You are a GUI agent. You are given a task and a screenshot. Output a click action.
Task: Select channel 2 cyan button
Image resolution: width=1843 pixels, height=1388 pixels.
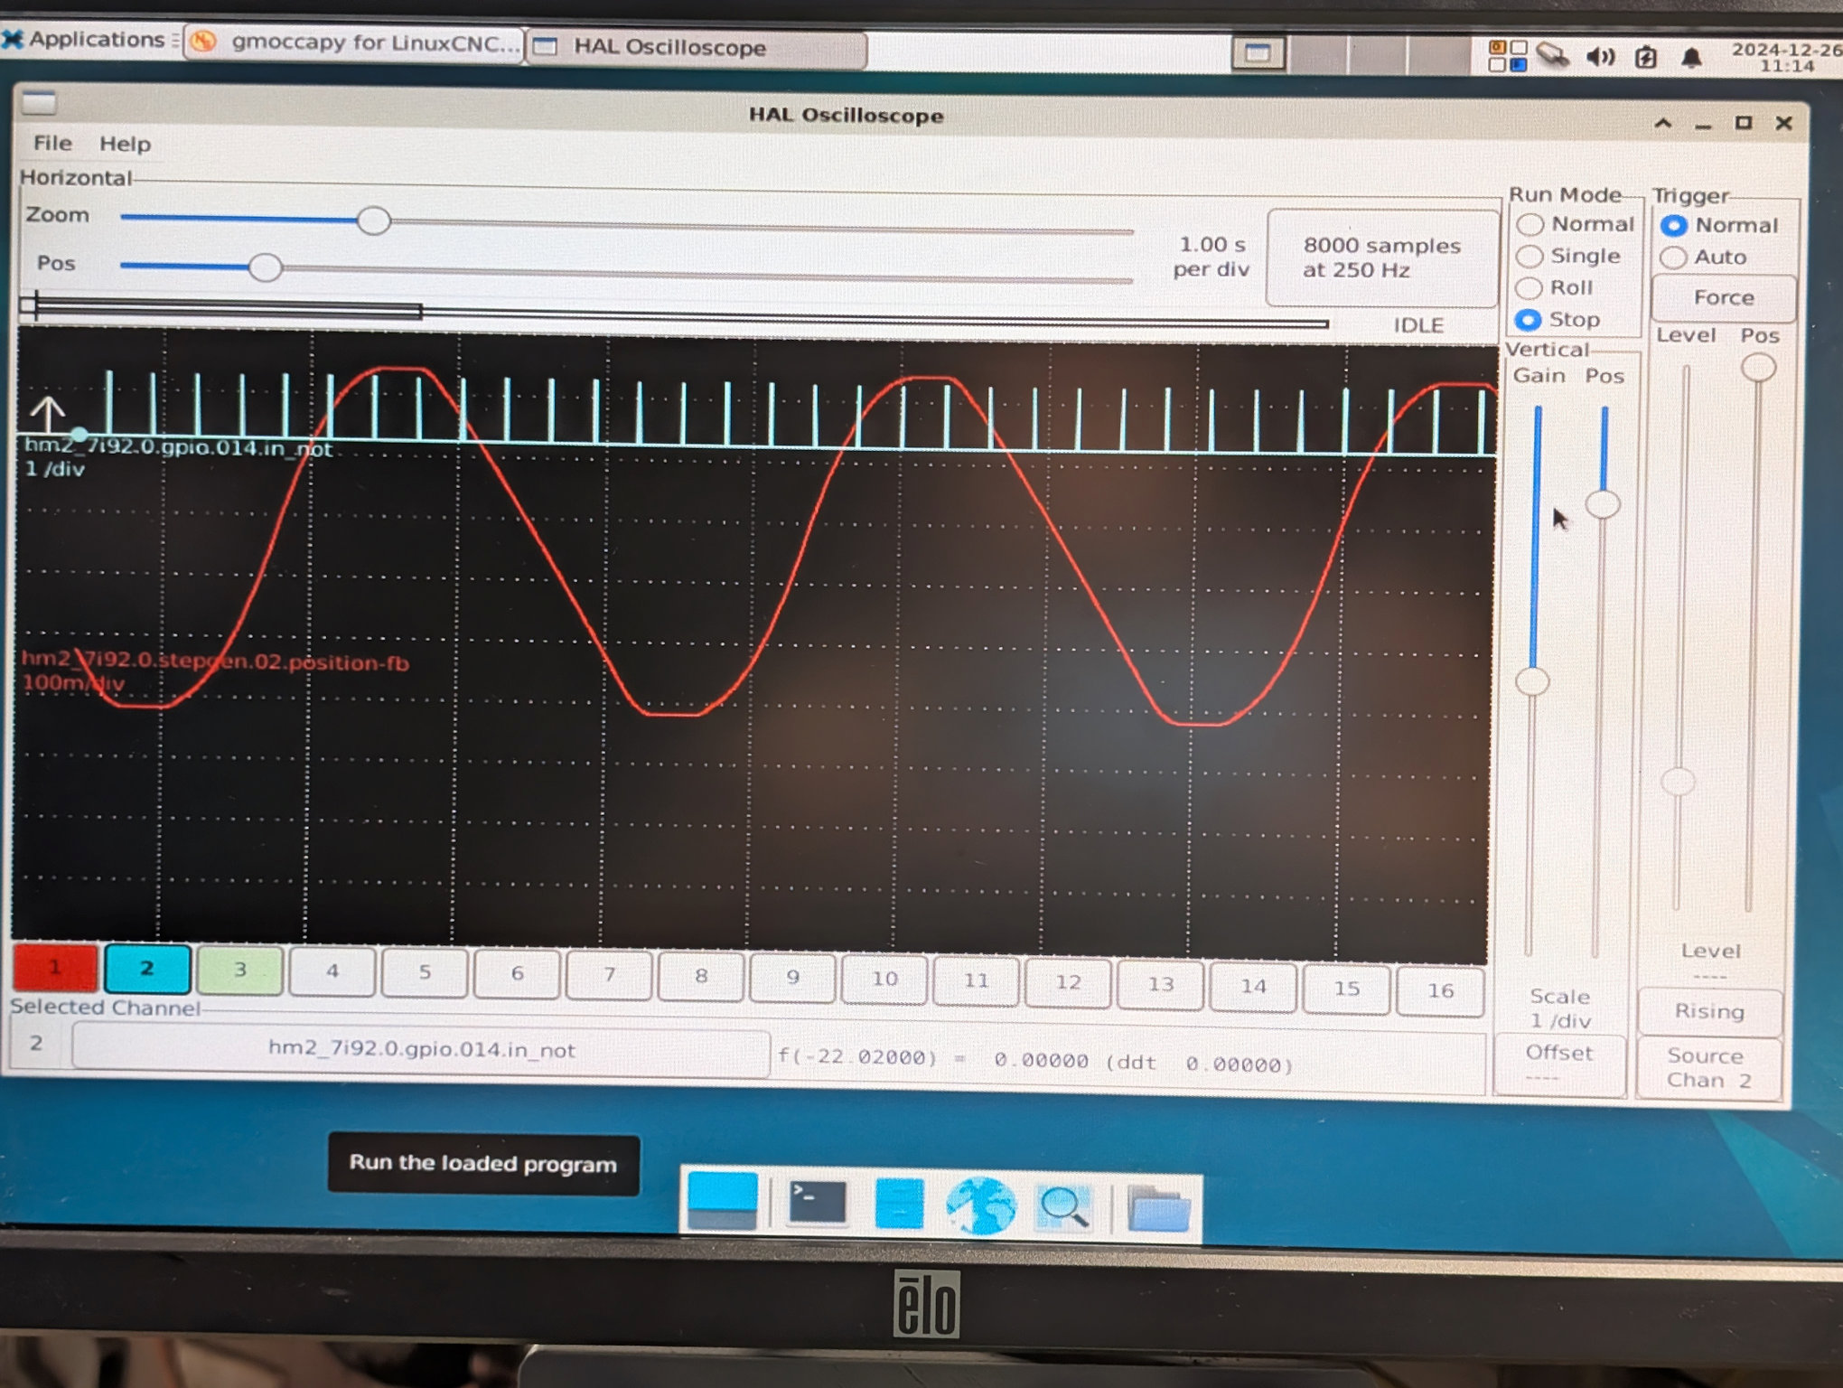coord(147,969)
